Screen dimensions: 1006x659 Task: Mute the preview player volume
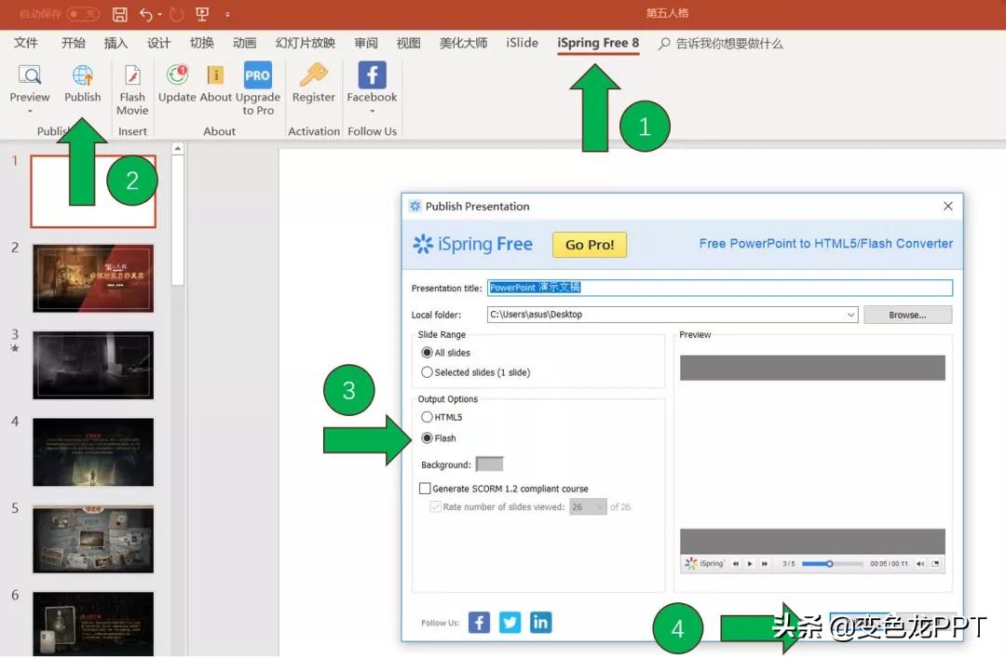920,564
